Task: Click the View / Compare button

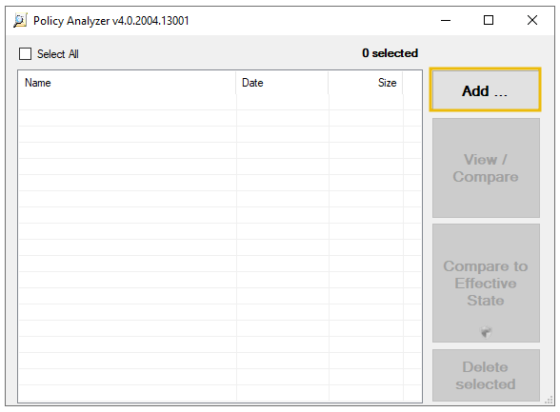Action: coord(486,168)
